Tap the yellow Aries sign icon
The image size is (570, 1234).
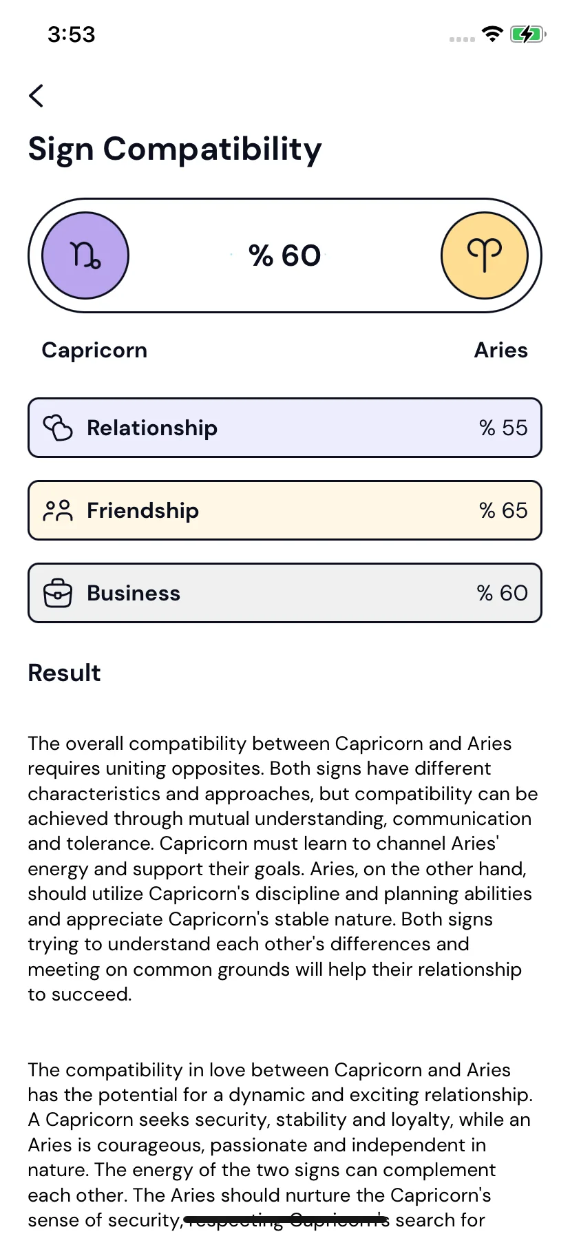tap(485, 255)
